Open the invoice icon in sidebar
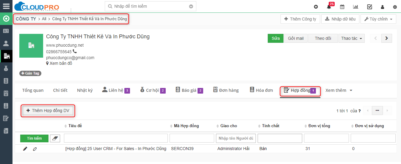The height and width of the screenshot is (164, 401). pos(6,106)
